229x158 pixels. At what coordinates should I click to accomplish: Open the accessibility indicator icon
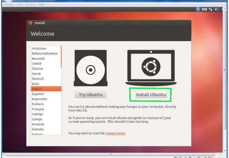tap(198, 9)
